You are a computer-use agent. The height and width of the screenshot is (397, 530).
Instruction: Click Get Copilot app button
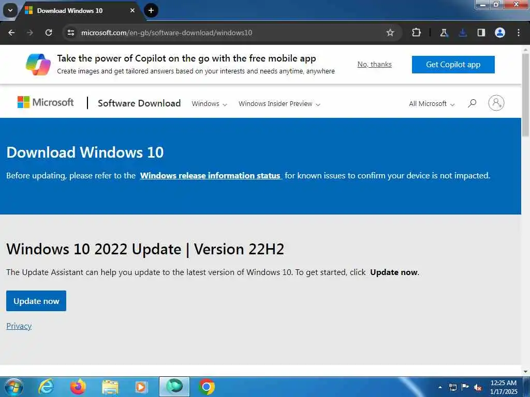pos(453,65)
